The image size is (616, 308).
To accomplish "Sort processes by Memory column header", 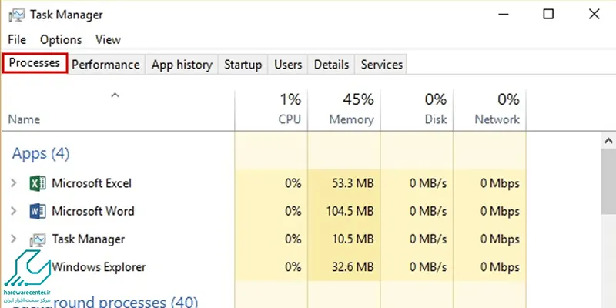I will tap(344, 110).
